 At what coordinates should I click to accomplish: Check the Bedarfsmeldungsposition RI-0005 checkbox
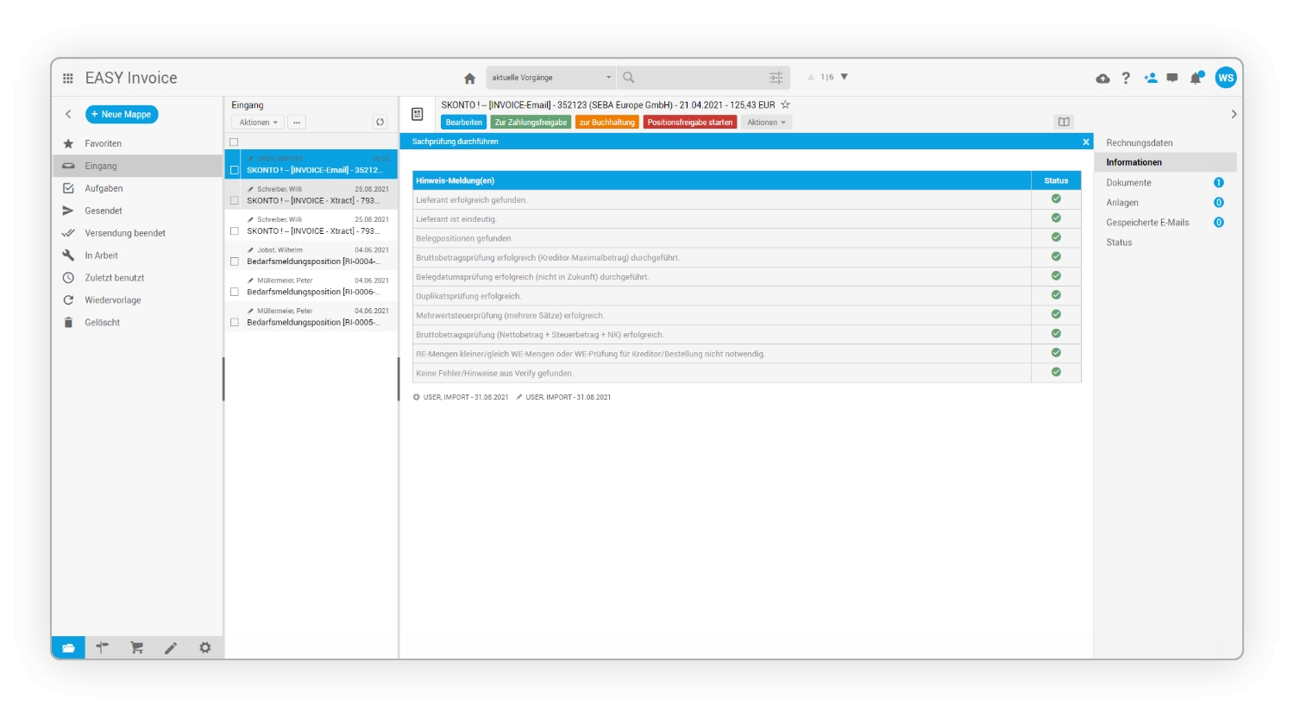coord(235,323)
